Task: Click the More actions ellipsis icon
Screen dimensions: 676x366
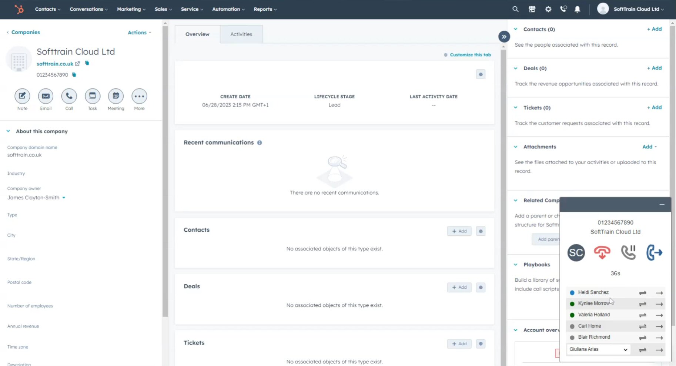Action: click(139, 96)
